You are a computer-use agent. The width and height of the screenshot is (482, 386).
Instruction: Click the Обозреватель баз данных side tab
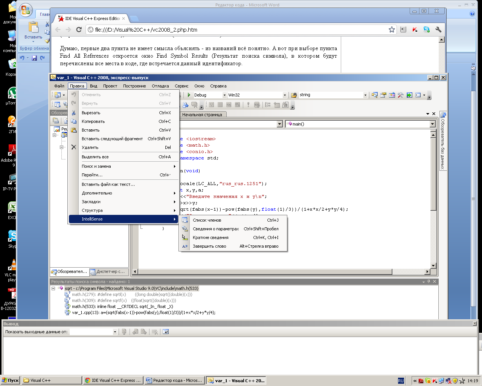[443, 141]
